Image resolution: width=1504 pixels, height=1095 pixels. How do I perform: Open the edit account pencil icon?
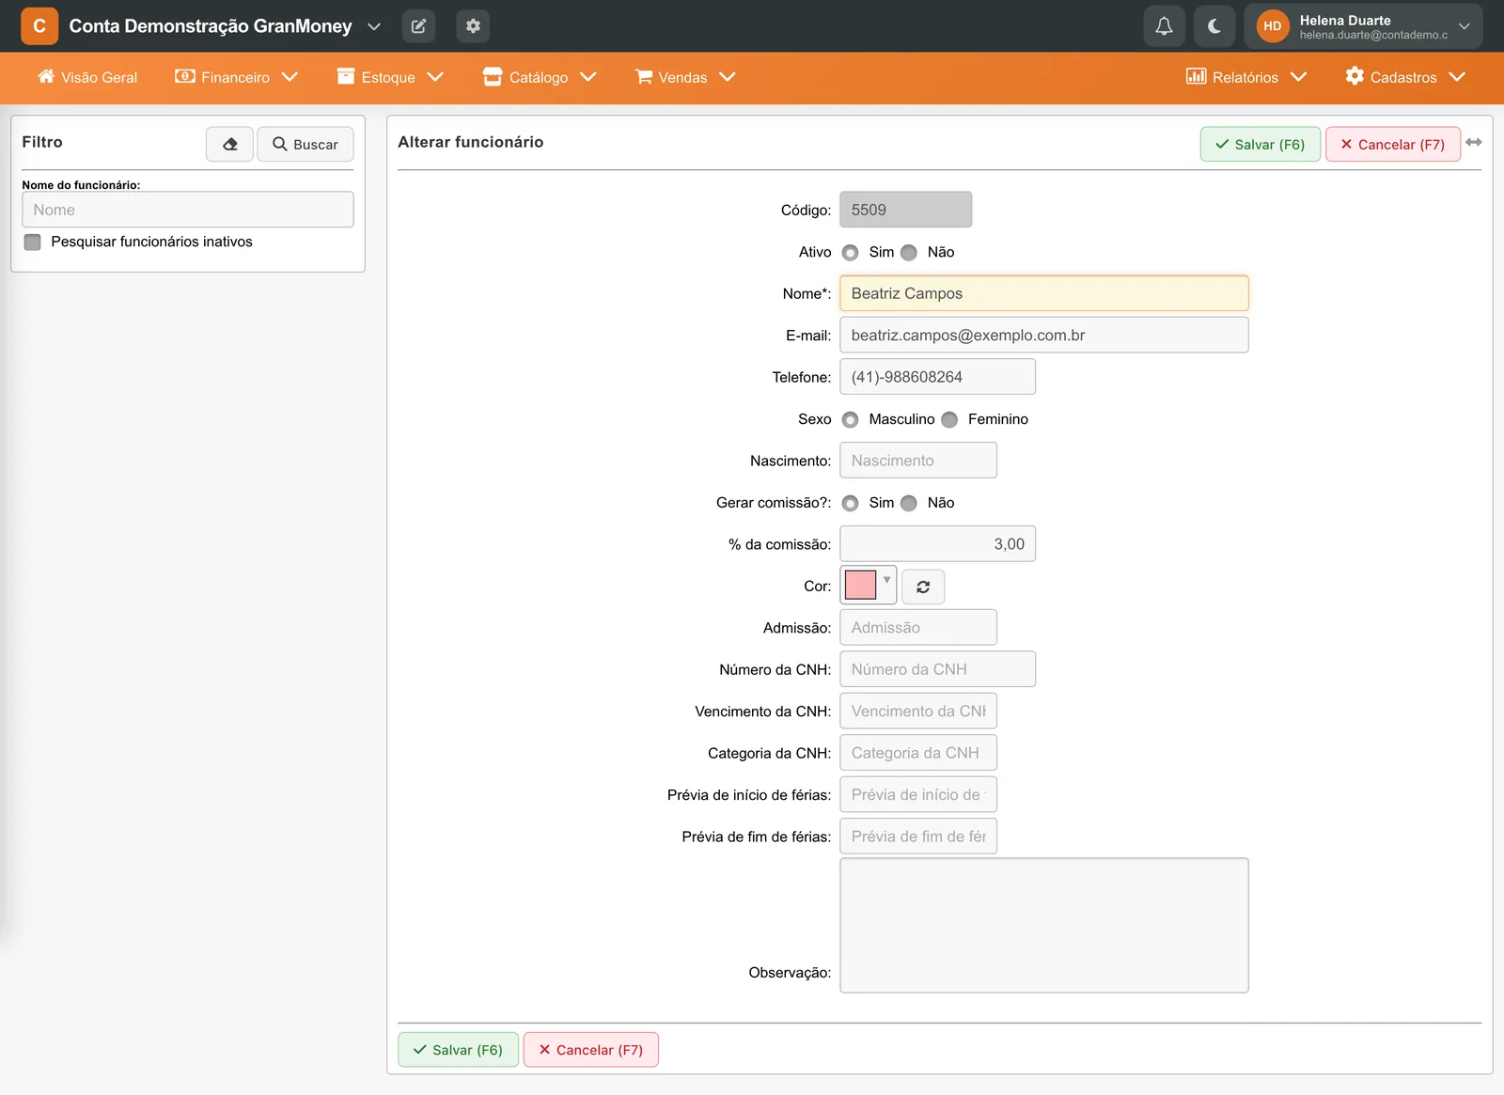[x=418, y=26]
